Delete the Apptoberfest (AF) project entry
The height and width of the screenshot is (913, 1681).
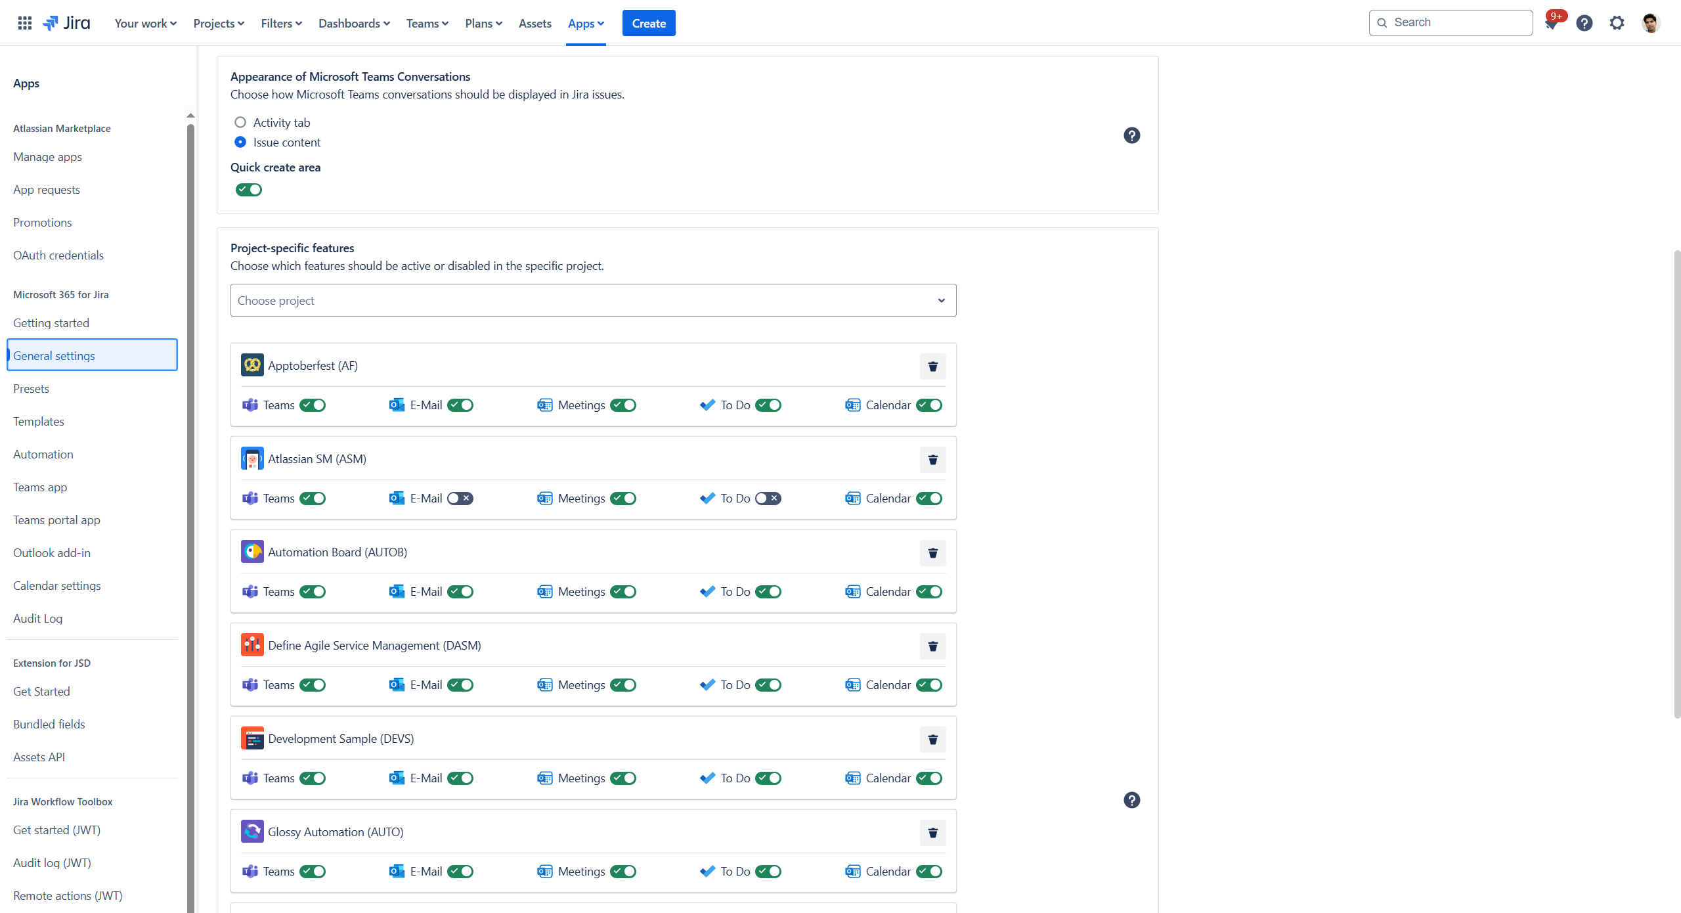click(x=933, y=367)
